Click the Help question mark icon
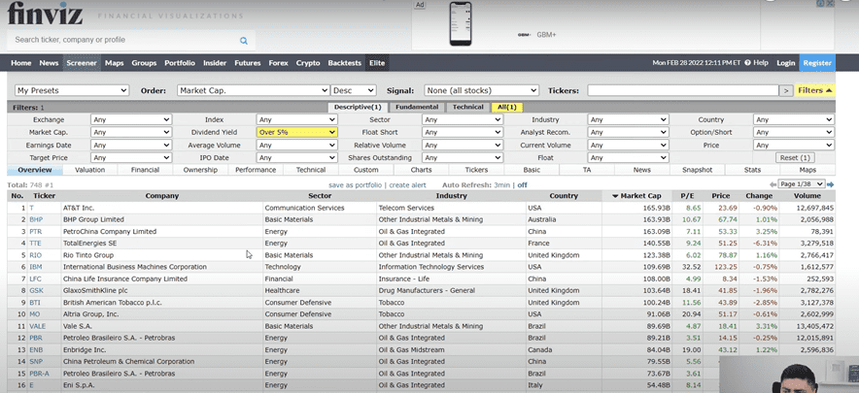859x393 pixels. coord(747,62)
